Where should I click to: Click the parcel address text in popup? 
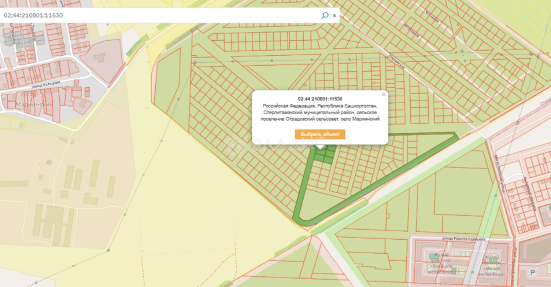point(320,112)
